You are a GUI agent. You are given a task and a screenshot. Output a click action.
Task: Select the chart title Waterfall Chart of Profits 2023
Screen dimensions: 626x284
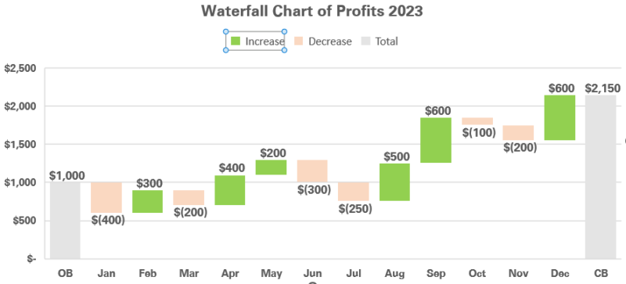tap(311, 11)
